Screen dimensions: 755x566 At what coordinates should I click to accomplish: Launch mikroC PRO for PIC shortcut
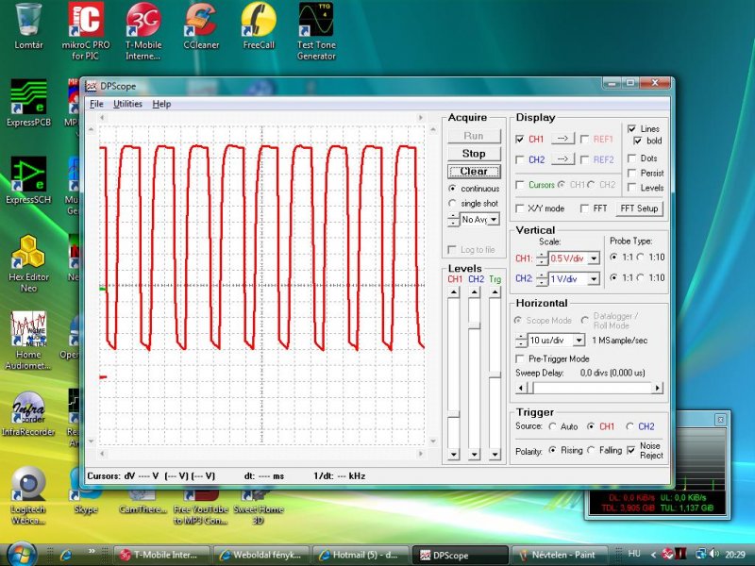[86, 31]
